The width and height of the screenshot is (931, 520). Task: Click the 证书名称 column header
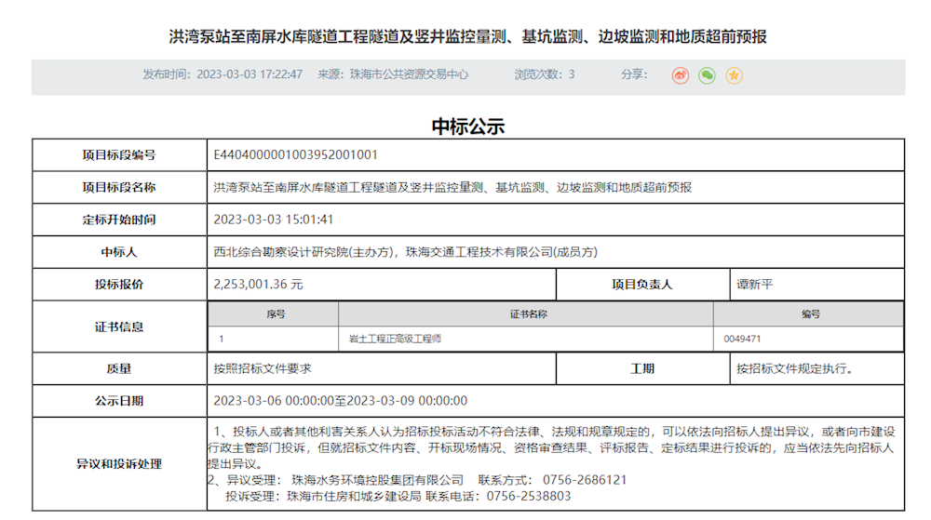click(528, 314)
